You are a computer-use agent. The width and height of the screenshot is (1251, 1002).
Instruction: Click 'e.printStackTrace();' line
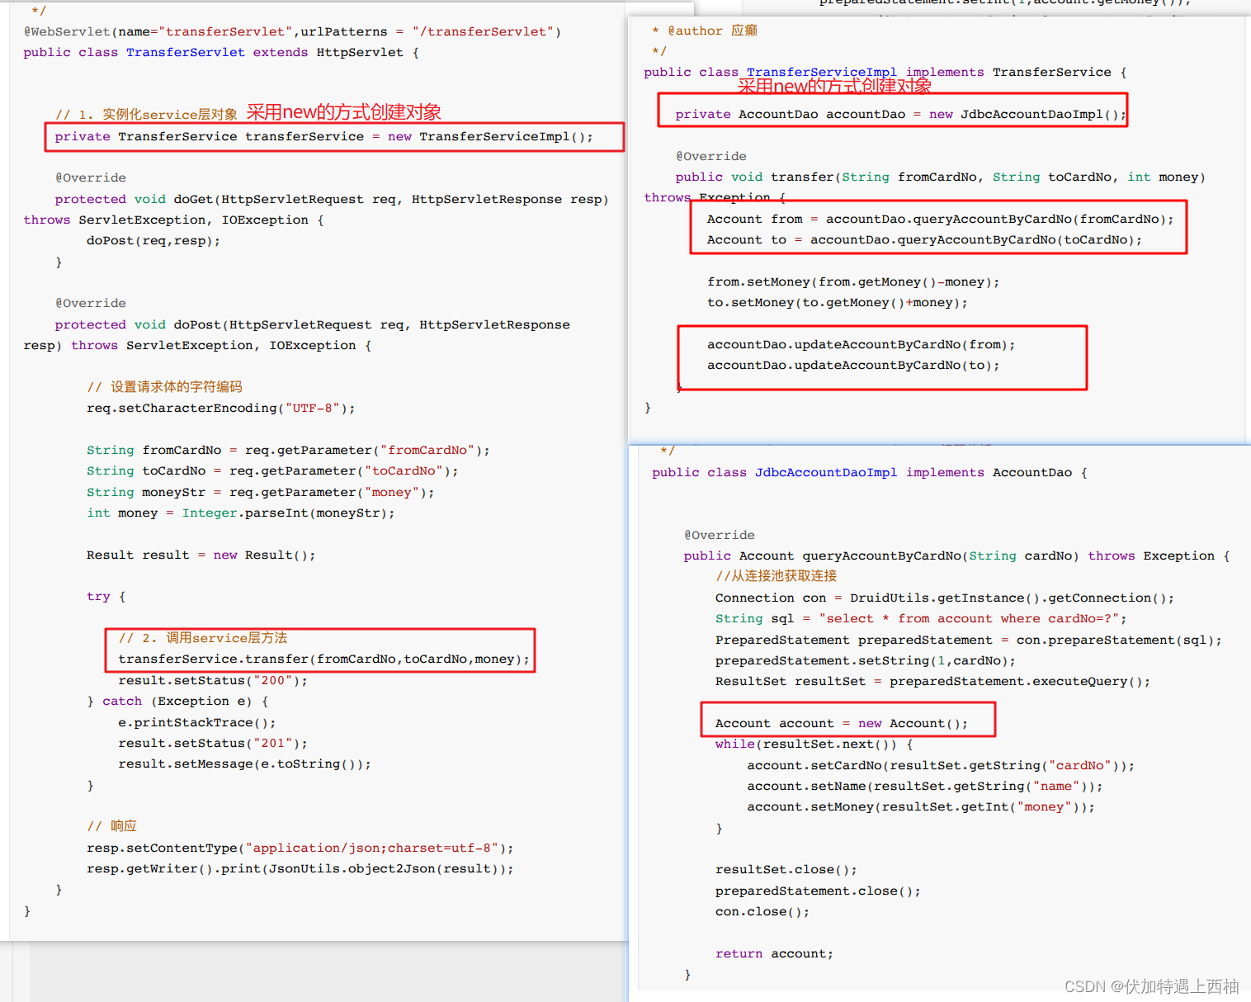[x=197, y=722]
